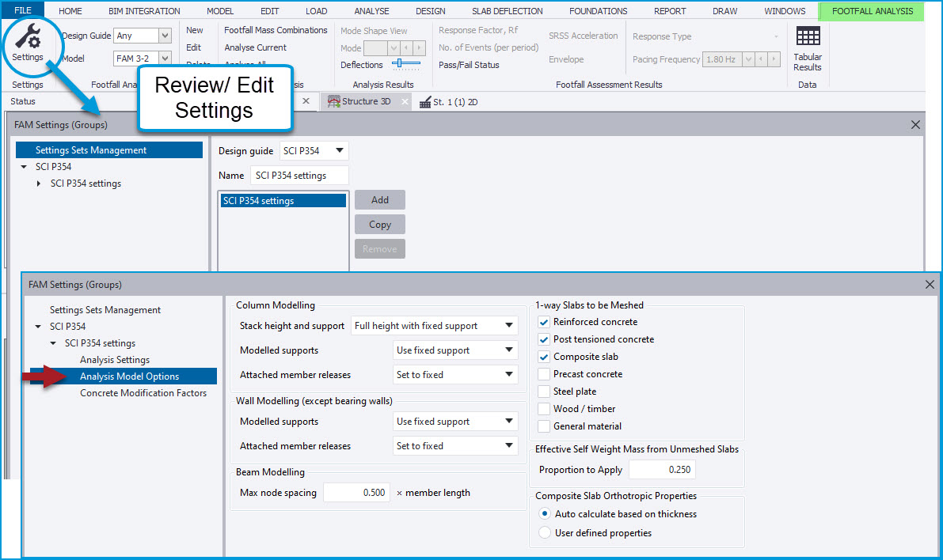Close the Structure 3D tab
This screenshot has height=560, width=943.
tap(405, 102)
